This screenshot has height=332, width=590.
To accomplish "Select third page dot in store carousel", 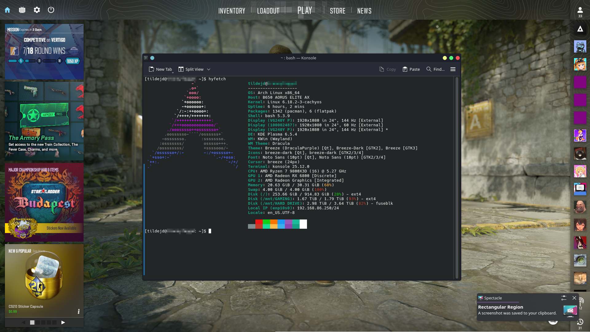I will [x=43, y=322].
